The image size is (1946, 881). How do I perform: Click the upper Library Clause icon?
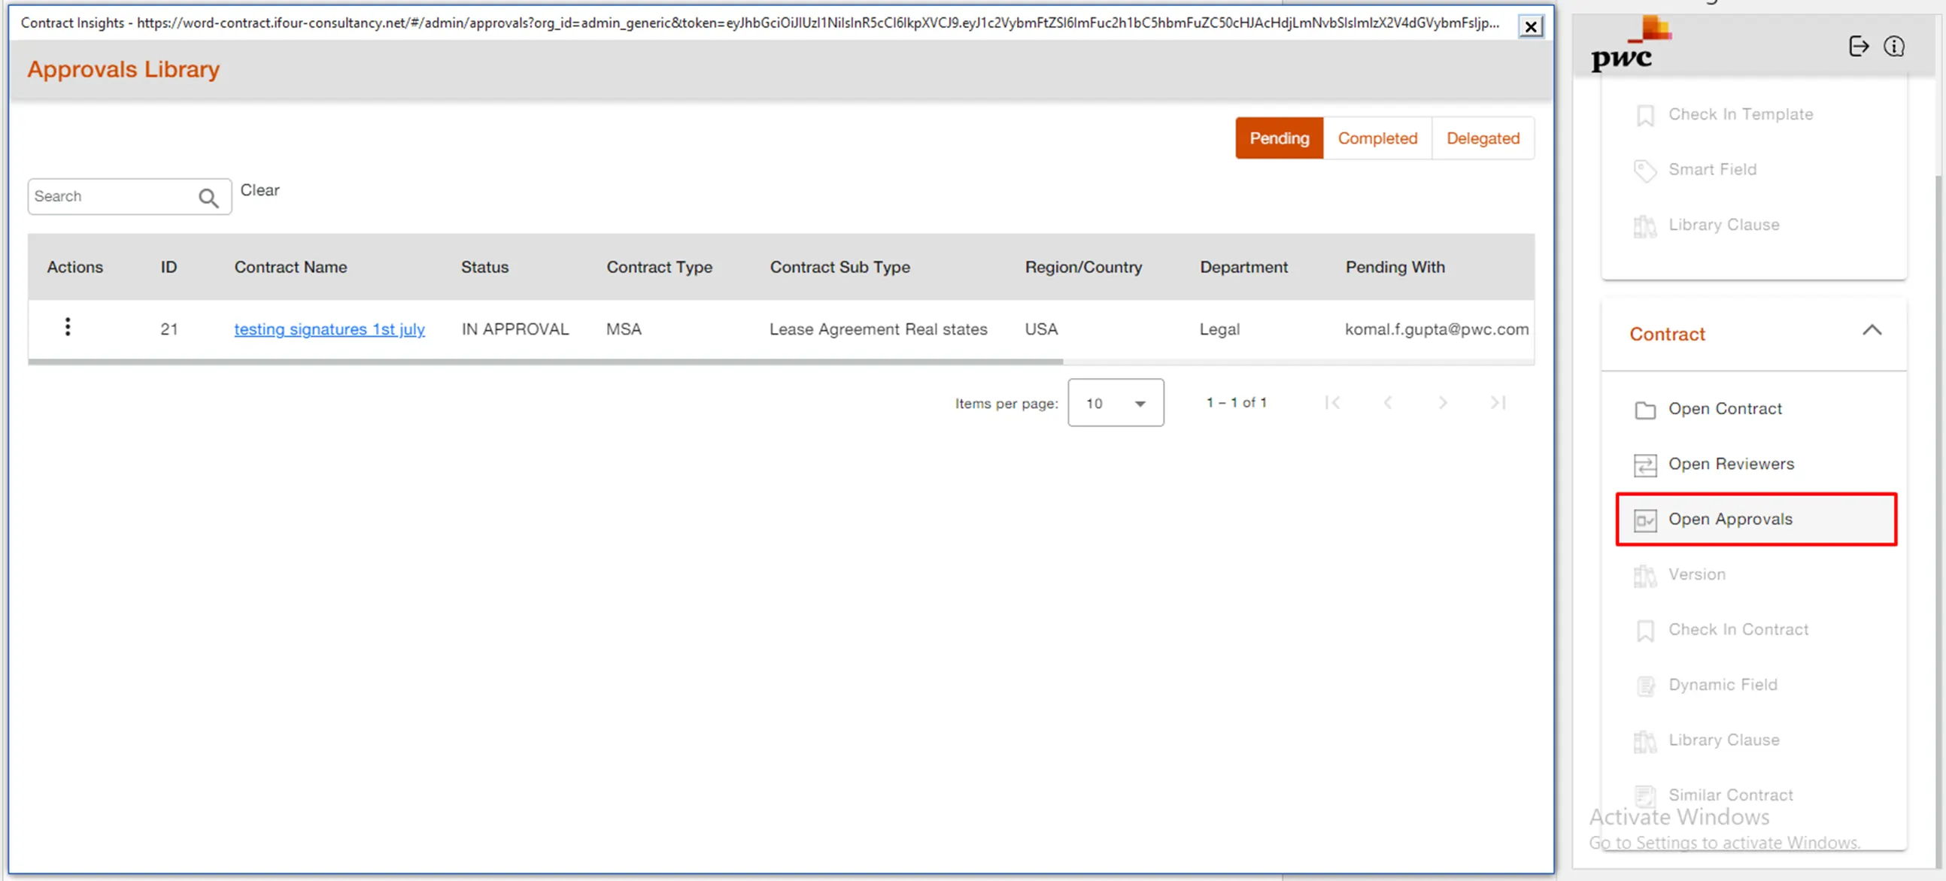pos(1644,225)
